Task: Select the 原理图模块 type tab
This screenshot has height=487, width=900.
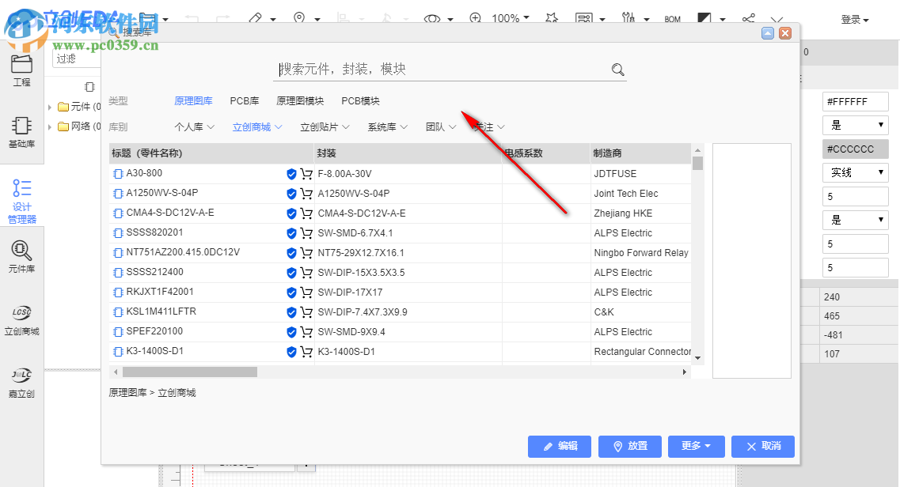Action: [300, 101]
